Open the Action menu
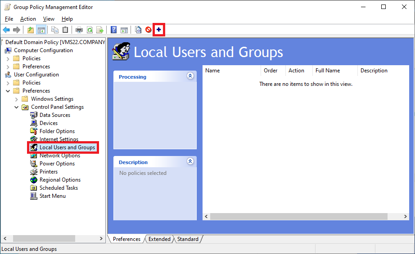The image size is (415, 254). coord(28,19)
